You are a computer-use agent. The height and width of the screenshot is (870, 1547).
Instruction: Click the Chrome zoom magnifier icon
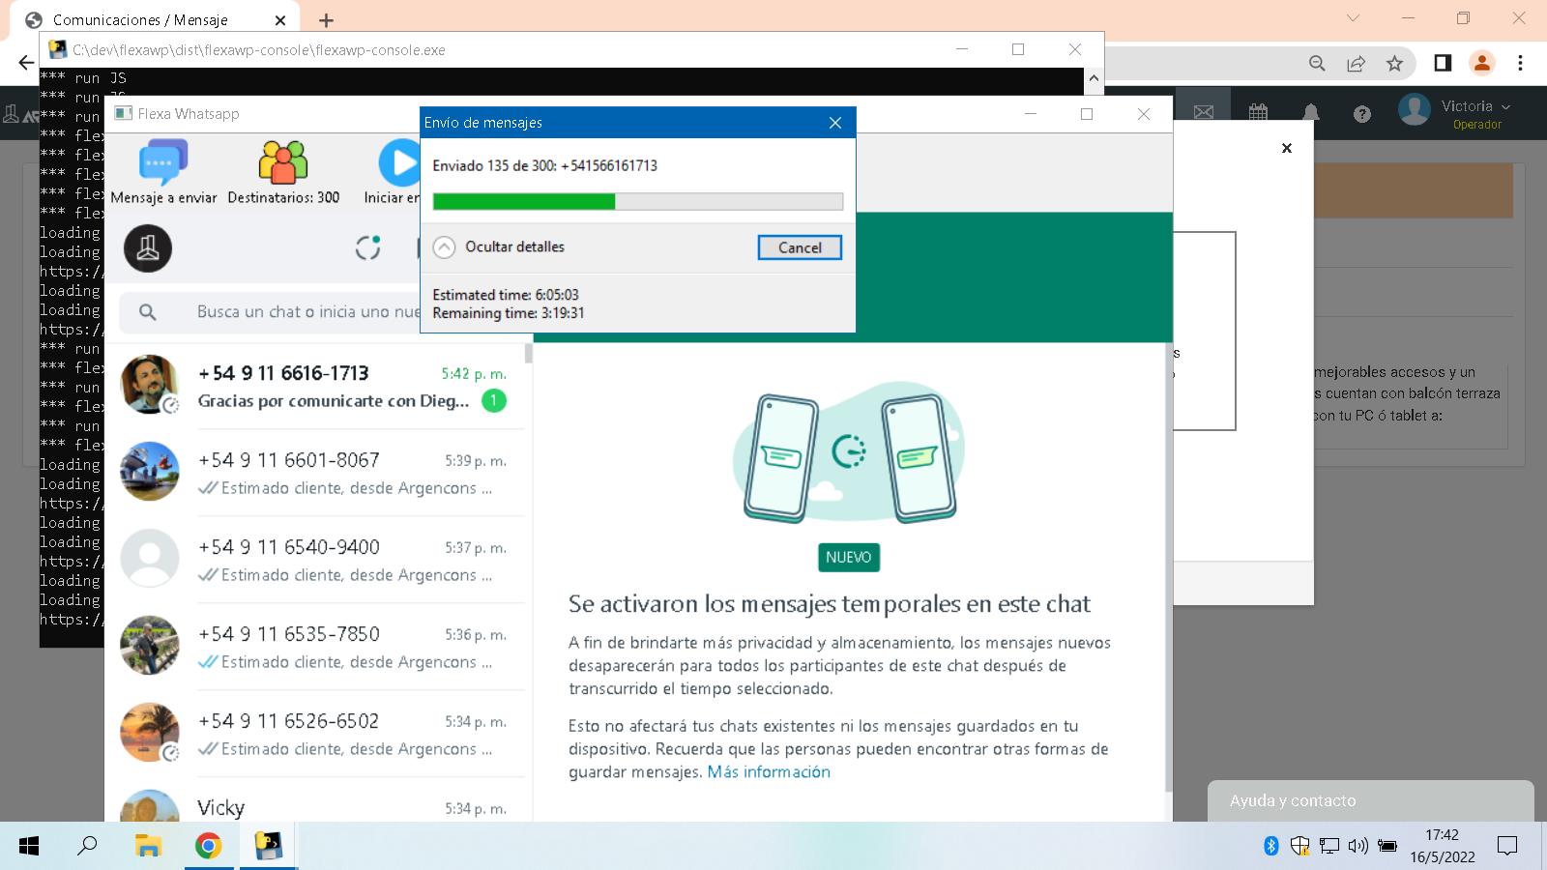click(x=1317, y=63)
